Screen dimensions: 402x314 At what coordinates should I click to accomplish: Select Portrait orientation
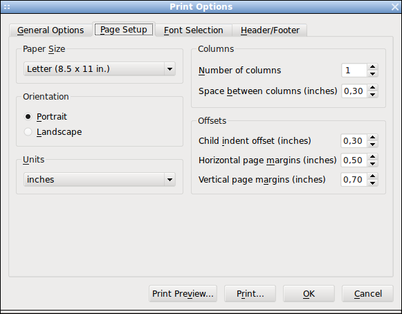tap(46, 117)
